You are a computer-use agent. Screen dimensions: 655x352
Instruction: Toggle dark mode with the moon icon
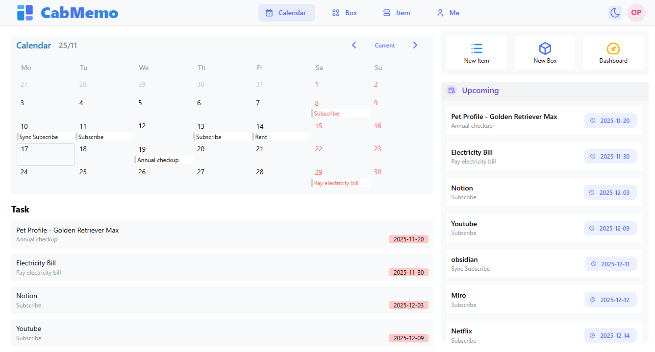(x=615, y=12)
